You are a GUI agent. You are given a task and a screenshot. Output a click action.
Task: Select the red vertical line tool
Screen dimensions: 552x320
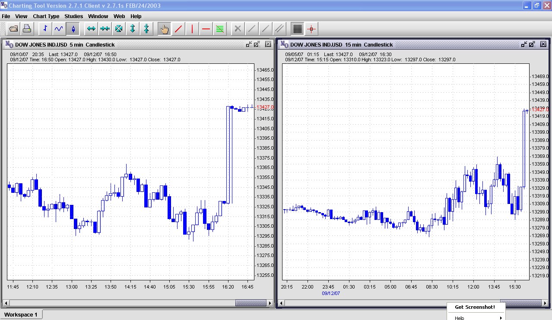192,29
